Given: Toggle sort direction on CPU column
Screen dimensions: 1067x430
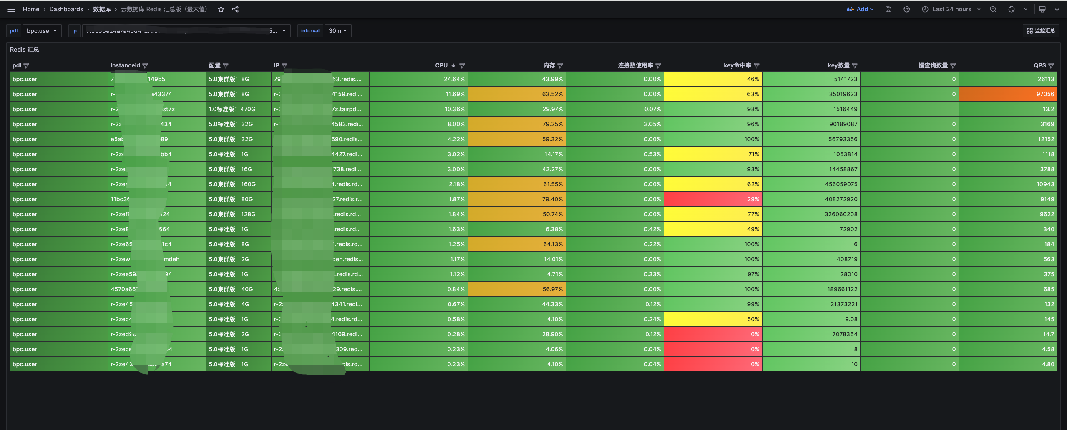Looking at the screenshot, I should click(x=453, y=65).
